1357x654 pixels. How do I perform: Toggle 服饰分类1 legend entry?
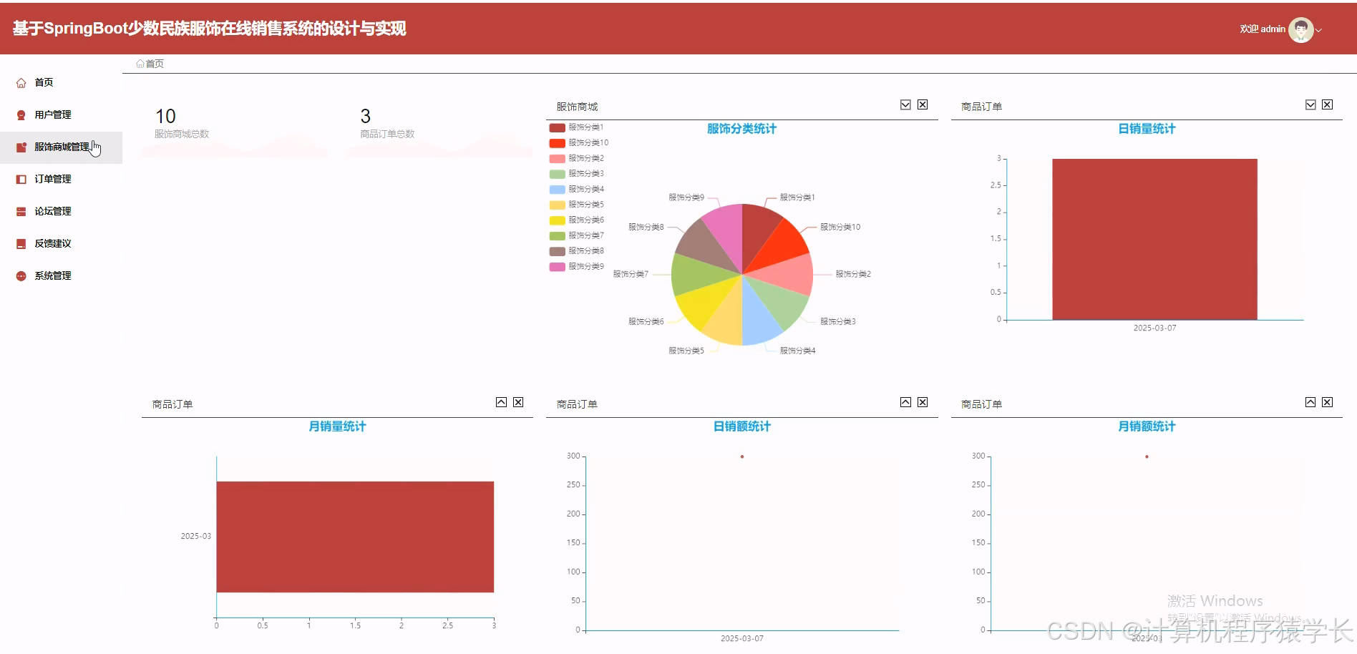[576, 127]
